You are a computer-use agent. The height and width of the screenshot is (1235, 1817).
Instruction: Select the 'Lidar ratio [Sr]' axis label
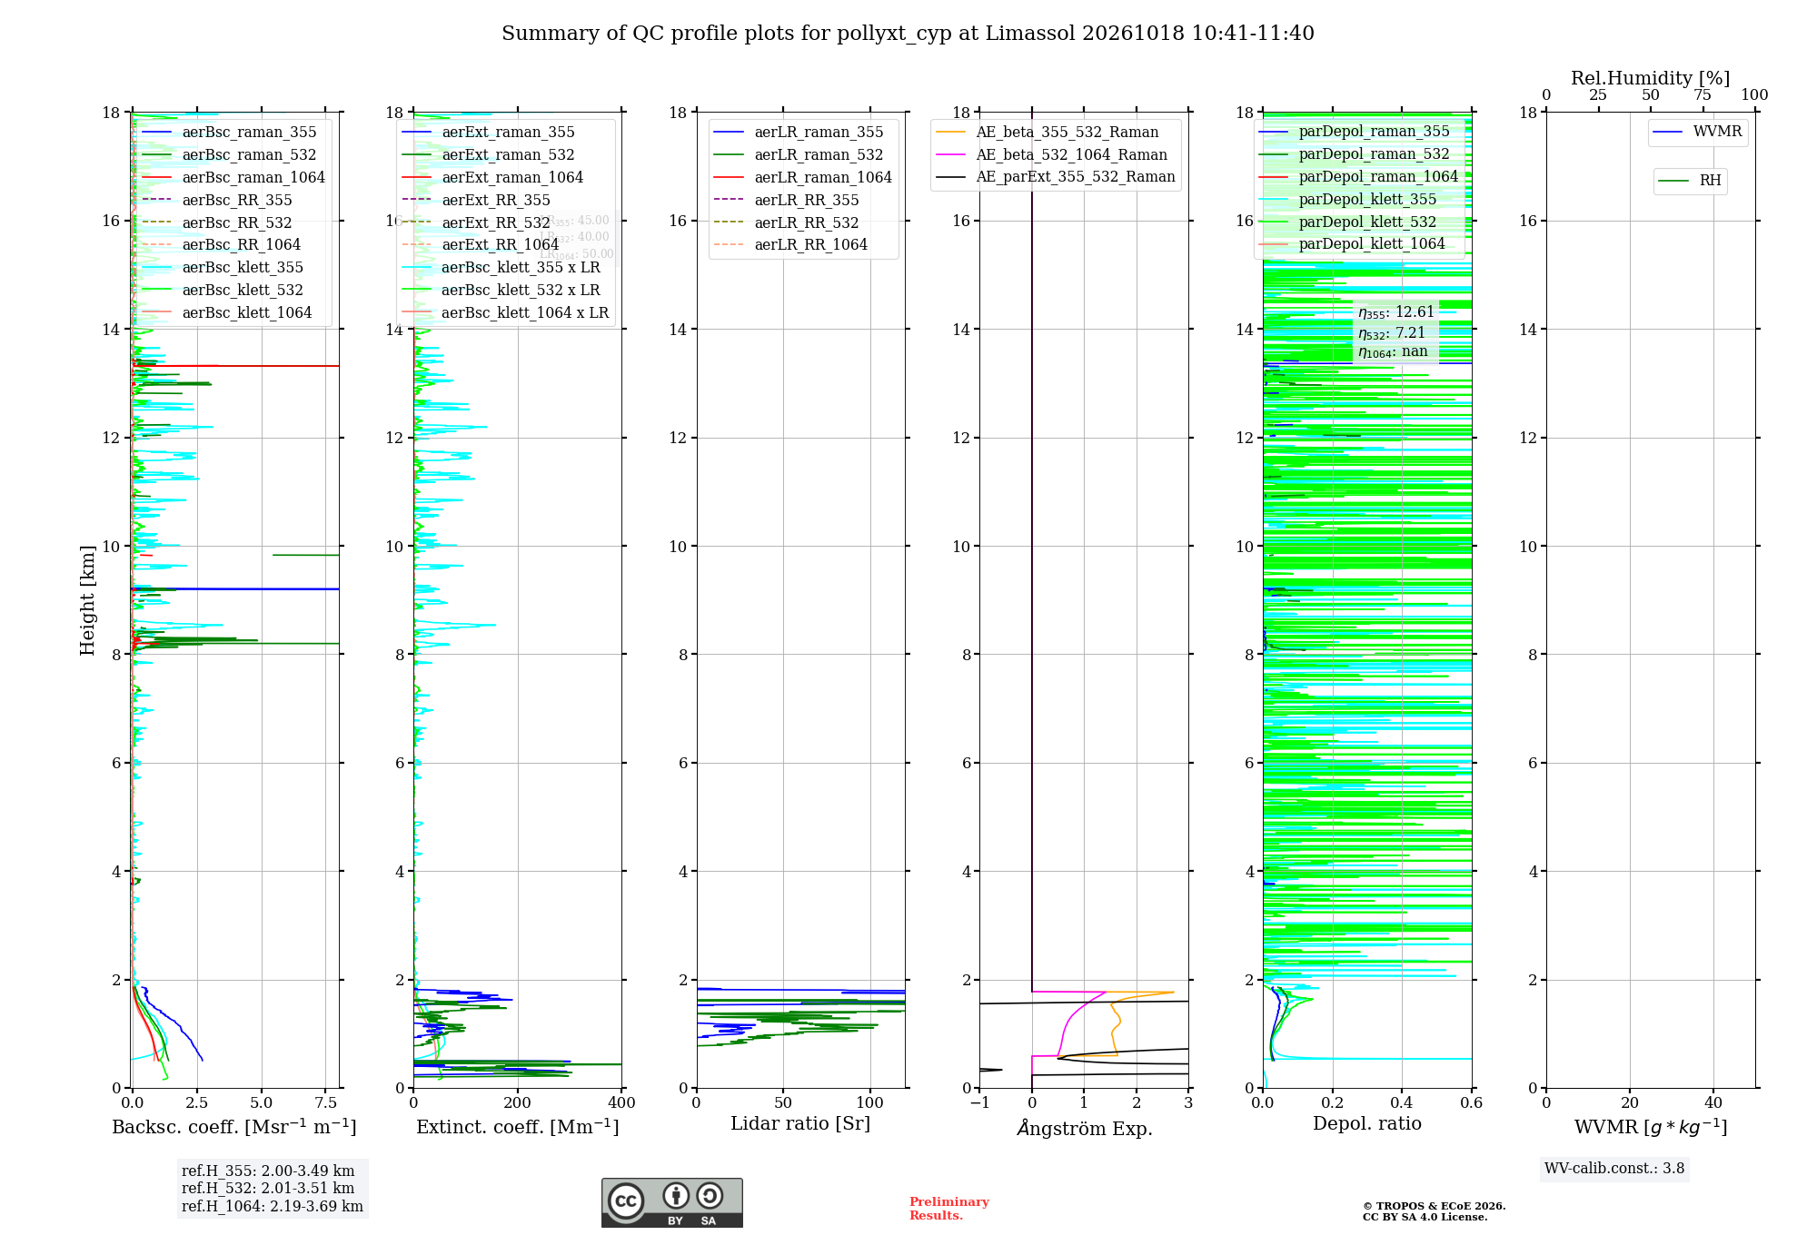[x=800, y=1124]
